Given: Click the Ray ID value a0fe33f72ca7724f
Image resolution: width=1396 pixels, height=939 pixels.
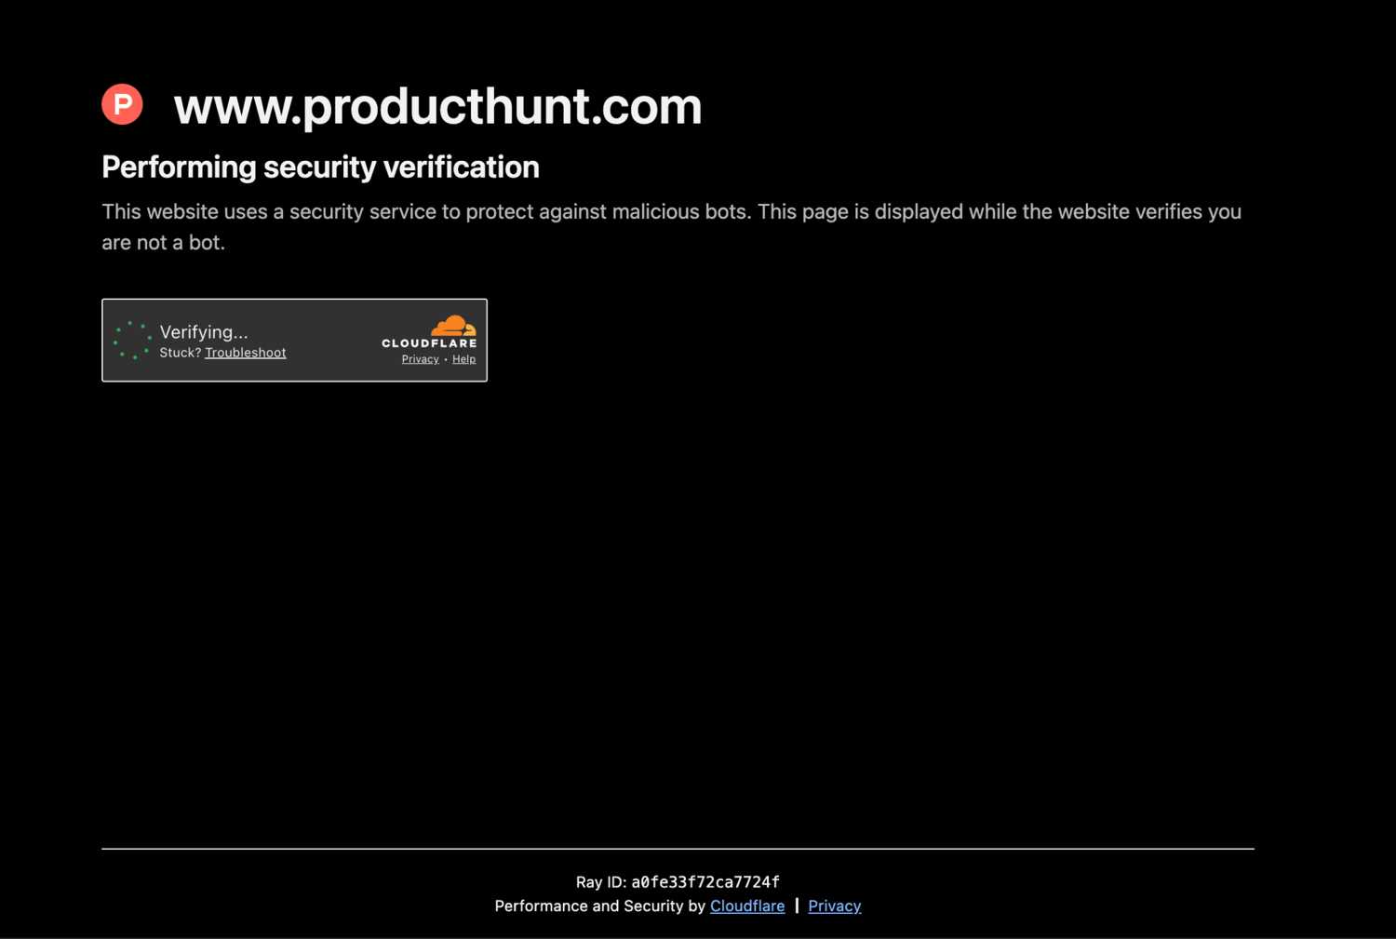Looking at the screenshot, I should pyautogui.click(x=705, y=881).
